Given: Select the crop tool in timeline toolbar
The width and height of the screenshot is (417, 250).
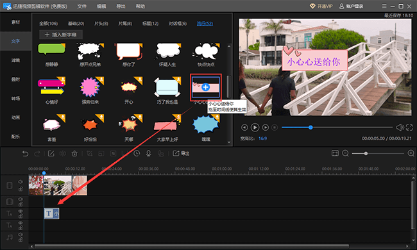Looking at the screenshot, I should [90, 154].
